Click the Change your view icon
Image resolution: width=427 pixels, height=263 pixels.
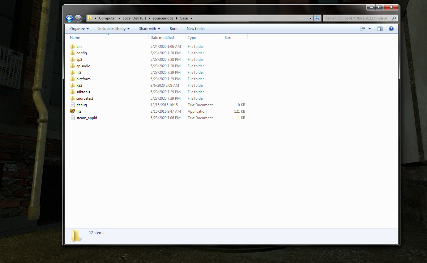point(363,29)
